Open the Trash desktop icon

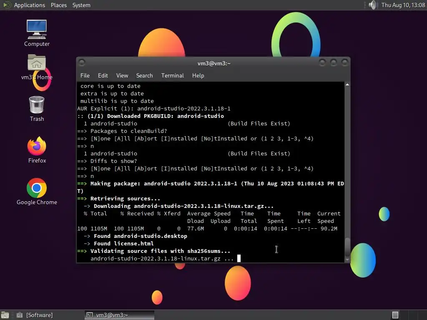(37, 109)
